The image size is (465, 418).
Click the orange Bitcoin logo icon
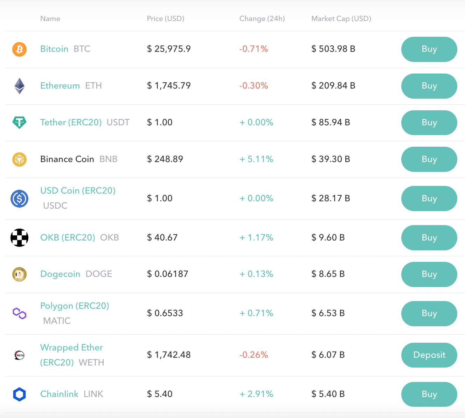[x=20, y=49]
